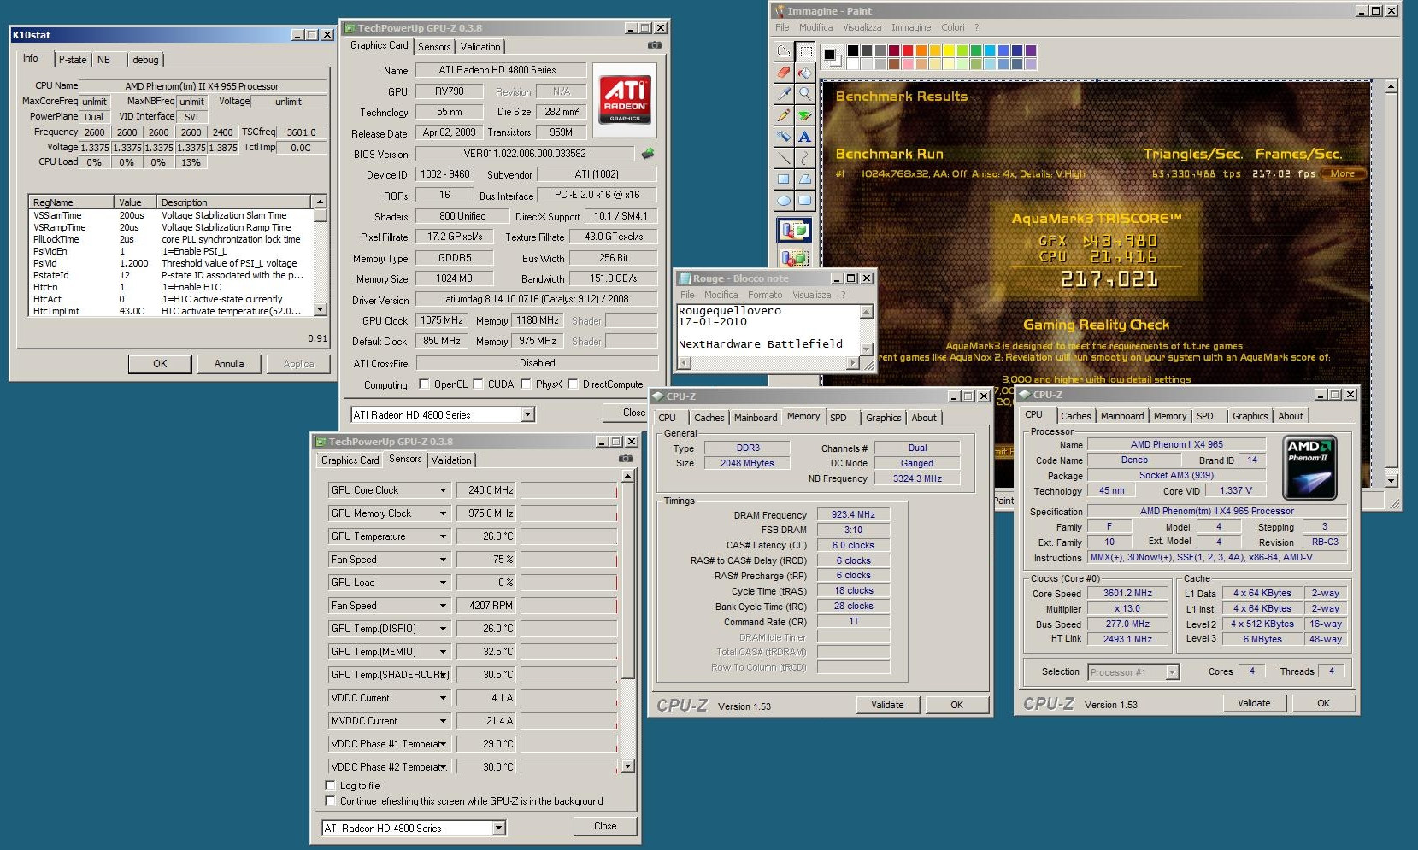Open the debug tab in K10stat
This screenshot has height=850, width=1418.
(145, 60)
